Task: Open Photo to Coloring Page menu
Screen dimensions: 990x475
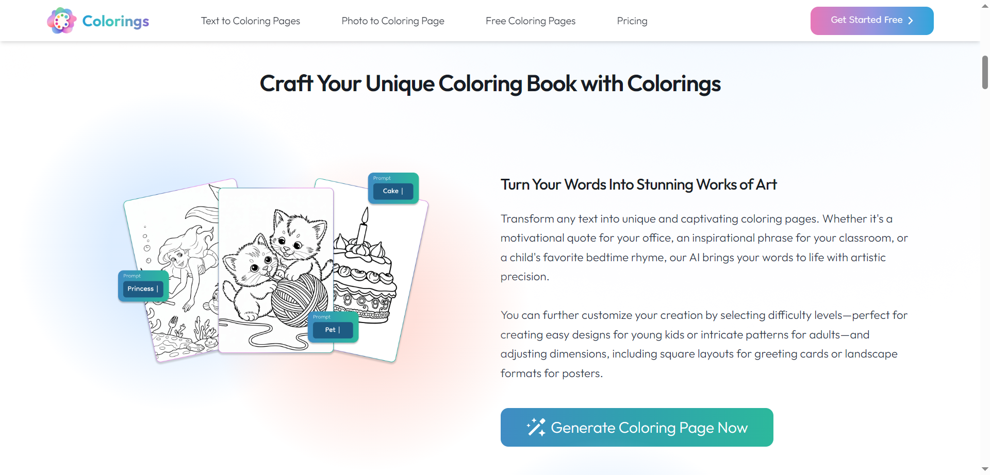Action: [393, 21]
